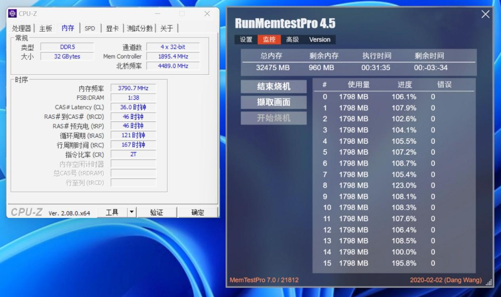Open the 设置 tab in RunMemtestPro

pyautogui.click(x=246, y=40)
